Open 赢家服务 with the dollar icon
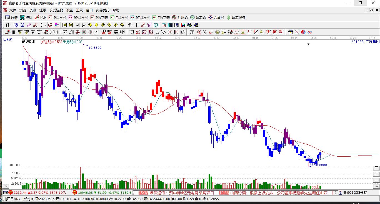The width and height of the screenshot is (380, 204). coord(236,17)
